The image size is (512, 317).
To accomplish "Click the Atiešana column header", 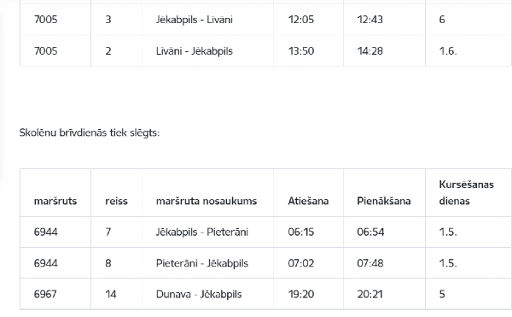I will click(x=308, y=201).
